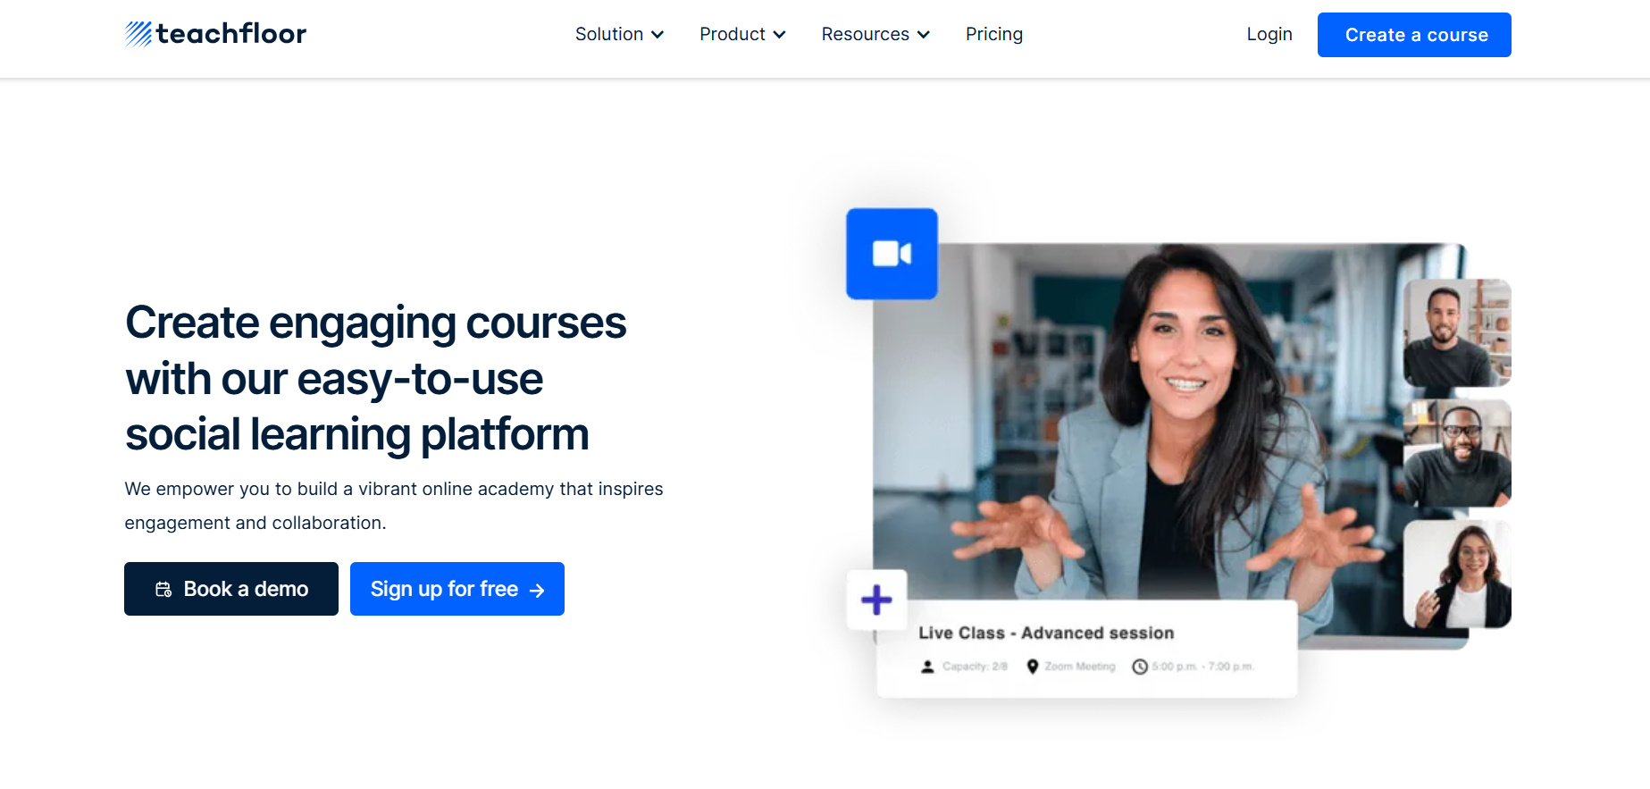The width and height of the screenshot is (1650, 789).
Task: Click the person capacity icon in class card
Action: tap(927, 667)
